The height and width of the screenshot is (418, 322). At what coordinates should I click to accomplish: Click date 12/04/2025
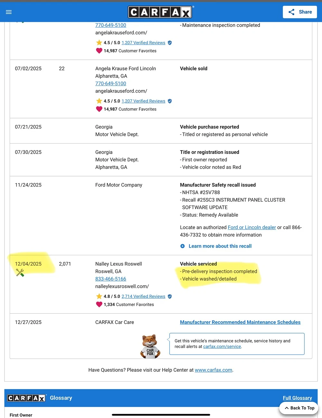point(28,264)
